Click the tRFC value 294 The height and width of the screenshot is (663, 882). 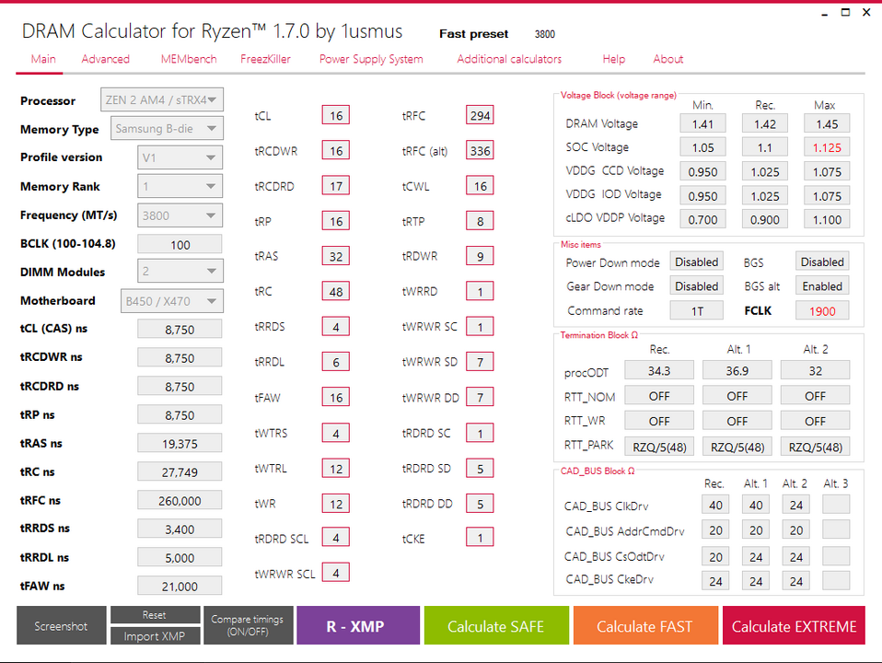click(x=480, y=115)
